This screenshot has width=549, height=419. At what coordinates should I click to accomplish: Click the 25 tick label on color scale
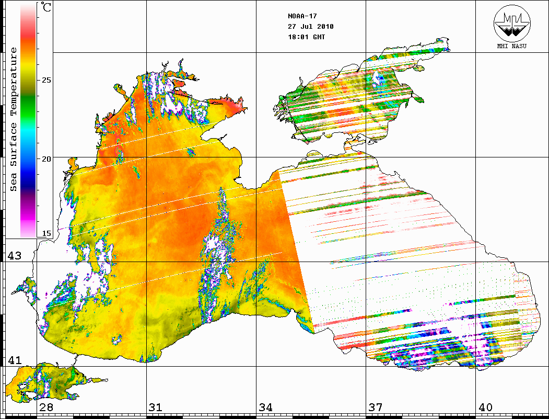(46, 80)
